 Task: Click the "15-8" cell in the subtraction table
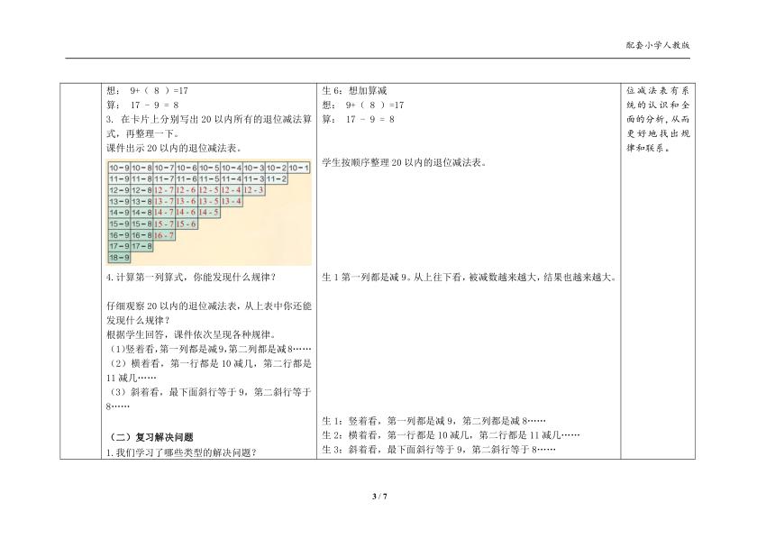click(141, 224)
